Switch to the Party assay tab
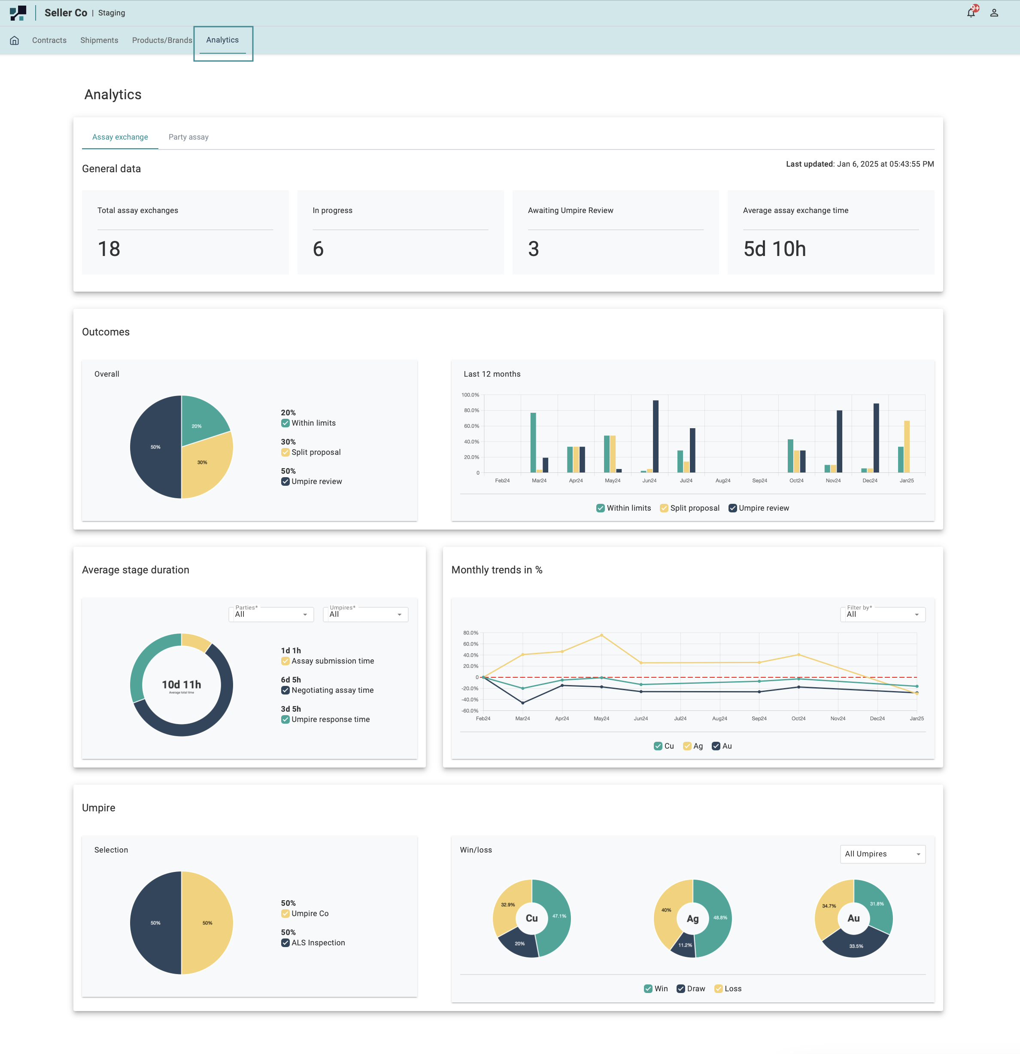The height and width of the screenshot is (1054, 1020). [188, 137]
